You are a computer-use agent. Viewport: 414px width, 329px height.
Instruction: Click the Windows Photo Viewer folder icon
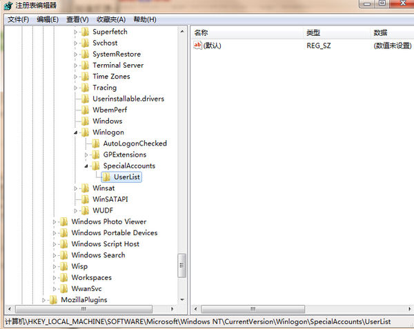pos(64,221)
